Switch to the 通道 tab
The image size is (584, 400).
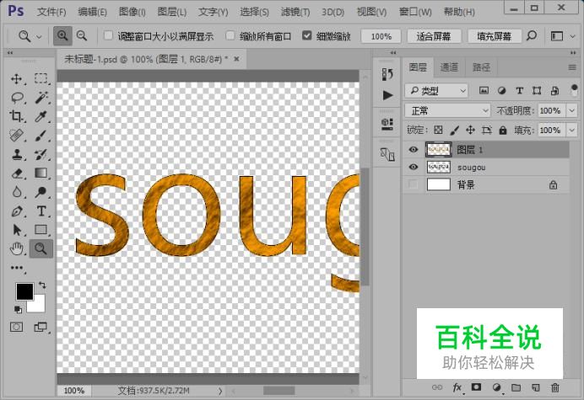pos(449,67)
